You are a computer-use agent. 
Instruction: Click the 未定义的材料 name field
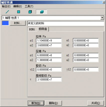(66, 23)
